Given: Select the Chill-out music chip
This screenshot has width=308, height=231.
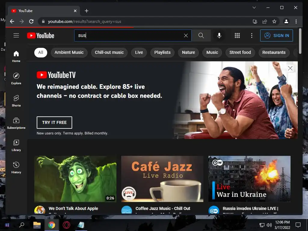Looking at the screenshot, I should pyautogui.click(x=109, y=52).
